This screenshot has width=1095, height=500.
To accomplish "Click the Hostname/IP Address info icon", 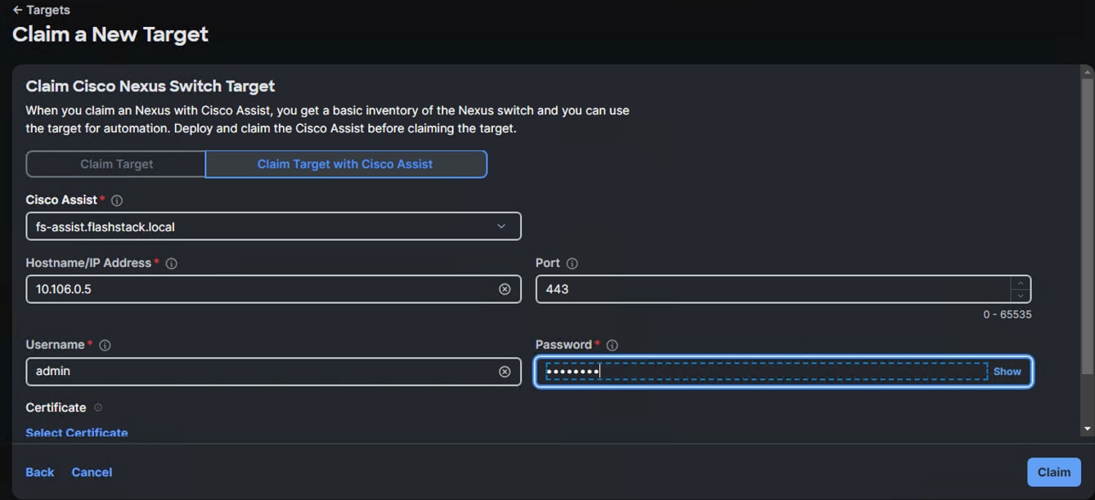I will tap(172, 263).
